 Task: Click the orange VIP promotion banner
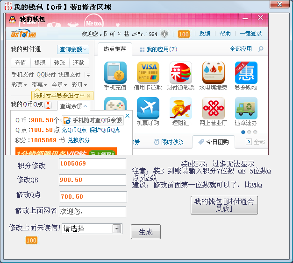[x=66, y=151]
